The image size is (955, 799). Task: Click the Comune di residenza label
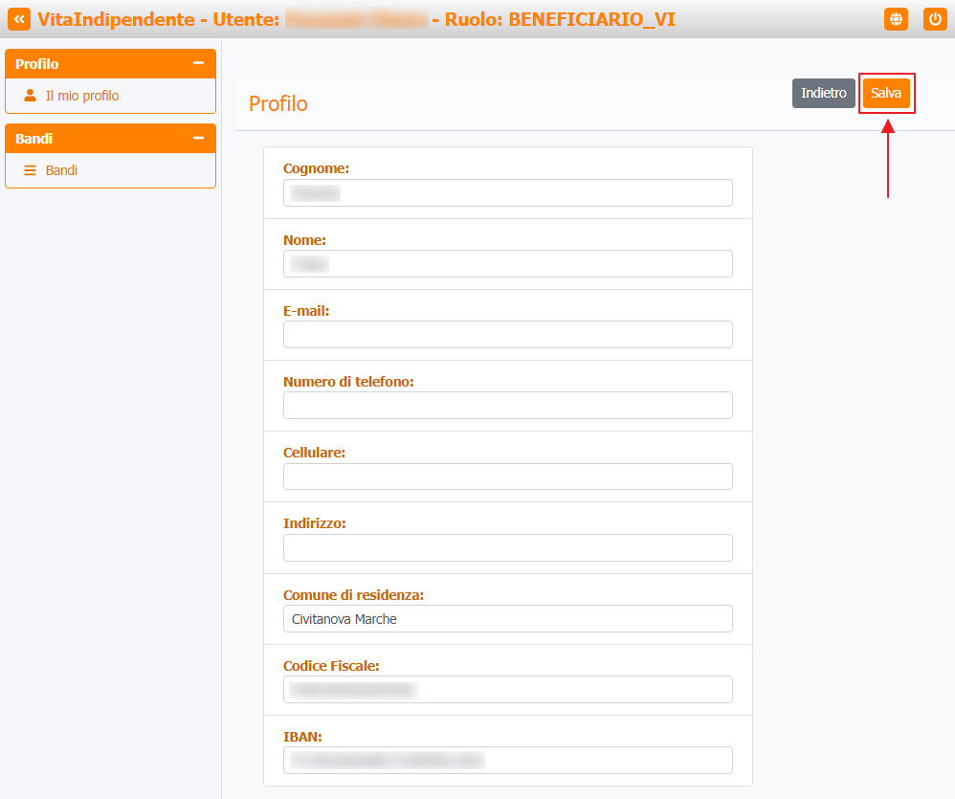click(x=353, y=595)
